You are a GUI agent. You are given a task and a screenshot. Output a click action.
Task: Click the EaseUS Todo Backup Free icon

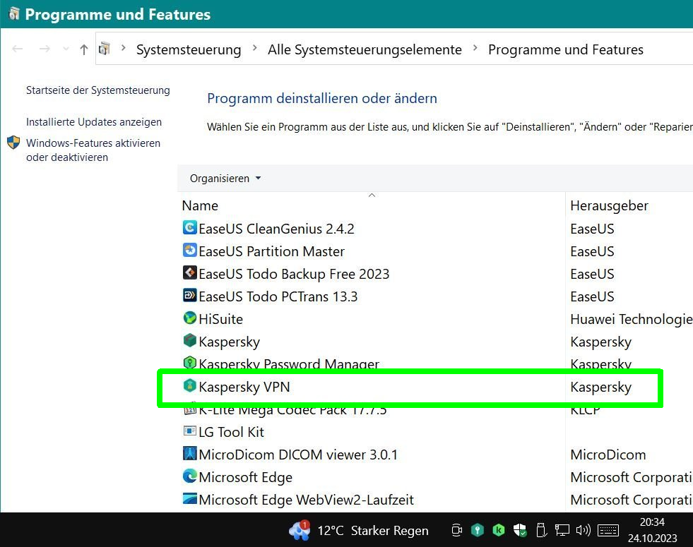click(x=189, y=273)
